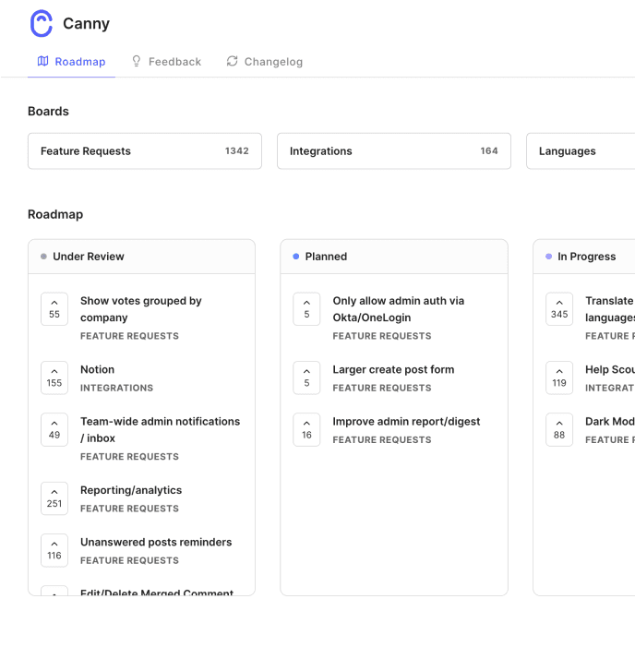This screenshot has width=635, height=659.
Task: Upvote the Reporting/analytics post
Action: tap(54, 498)
